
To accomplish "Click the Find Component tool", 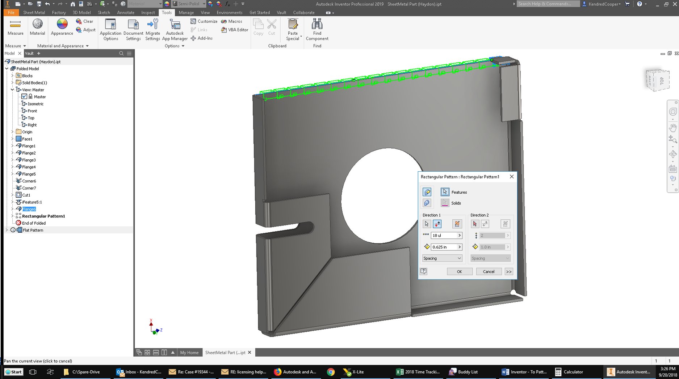I will (x=317, y=30).
